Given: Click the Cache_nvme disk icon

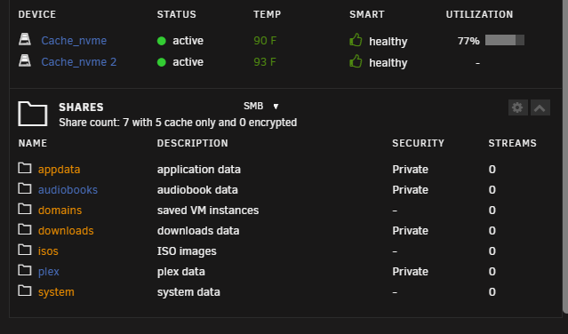Looking at the screenshot, I should 25,39.
